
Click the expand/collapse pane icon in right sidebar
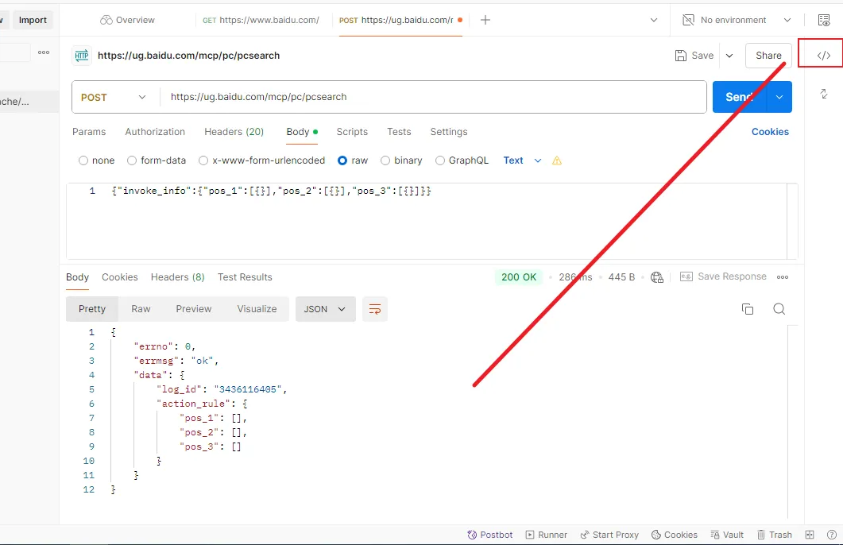click(x=824, y=94)
